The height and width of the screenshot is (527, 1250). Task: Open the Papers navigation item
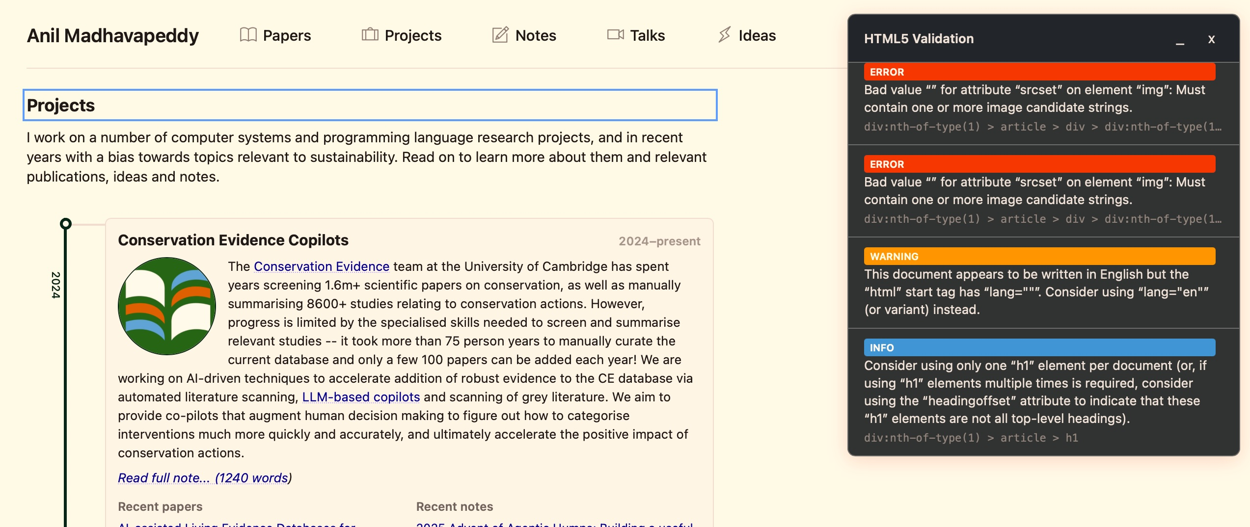(x=287, y=36)
